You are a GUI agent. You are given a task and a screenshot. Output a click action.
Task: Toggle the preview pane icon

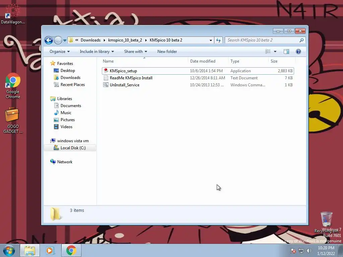pos(286,52)
